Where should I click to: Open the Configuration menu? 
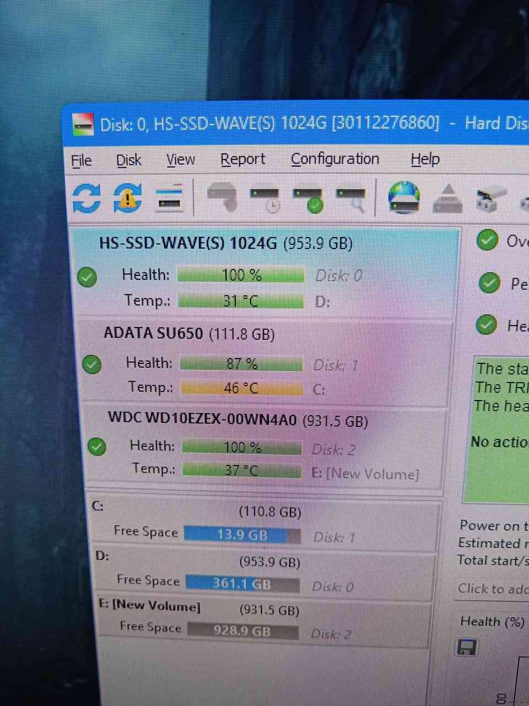coord(335,159)
